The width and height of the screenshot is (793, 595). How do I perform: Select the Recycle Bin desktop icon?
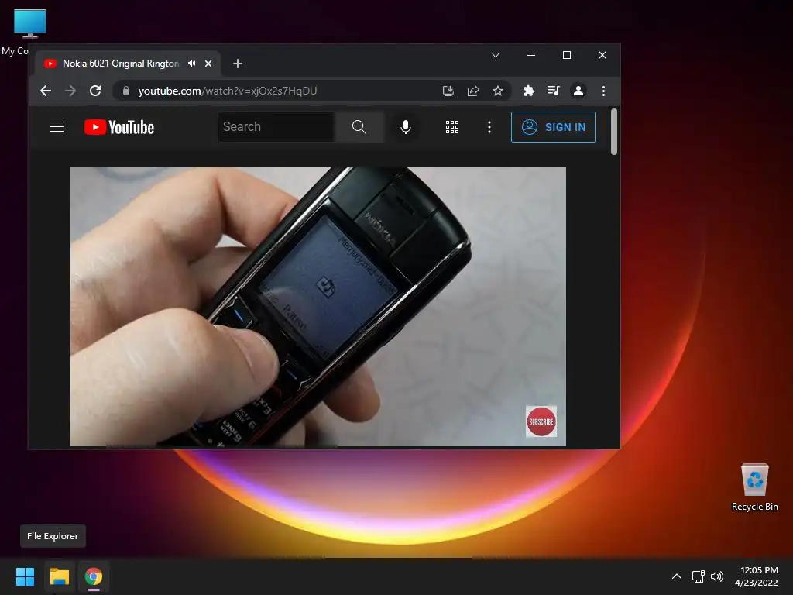[x=754, y=488]
